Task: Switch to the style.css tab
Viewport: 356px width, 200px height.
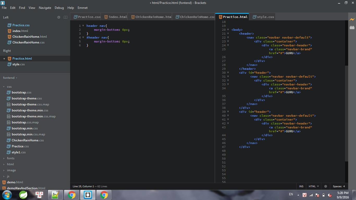Action: 265,17
